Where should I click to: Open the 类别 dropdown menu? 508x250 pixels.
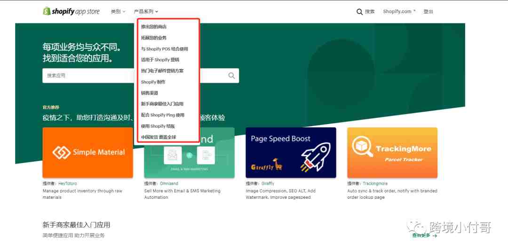[118, 12]
